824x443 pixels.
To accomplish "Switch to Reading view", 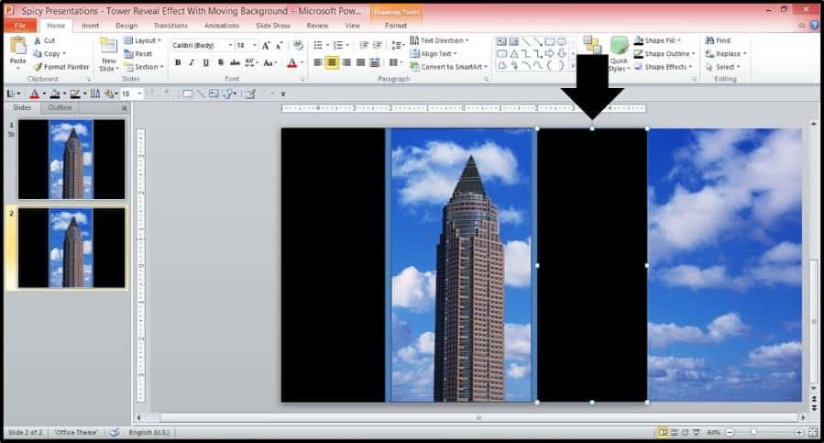I will click(x=685, y=433).
